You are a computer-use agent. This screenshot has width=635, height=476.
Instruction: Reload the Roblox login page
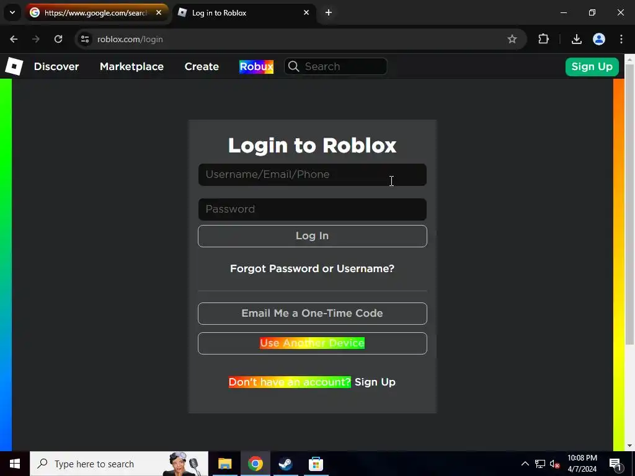pyautogui.click(x=58, y=39)
